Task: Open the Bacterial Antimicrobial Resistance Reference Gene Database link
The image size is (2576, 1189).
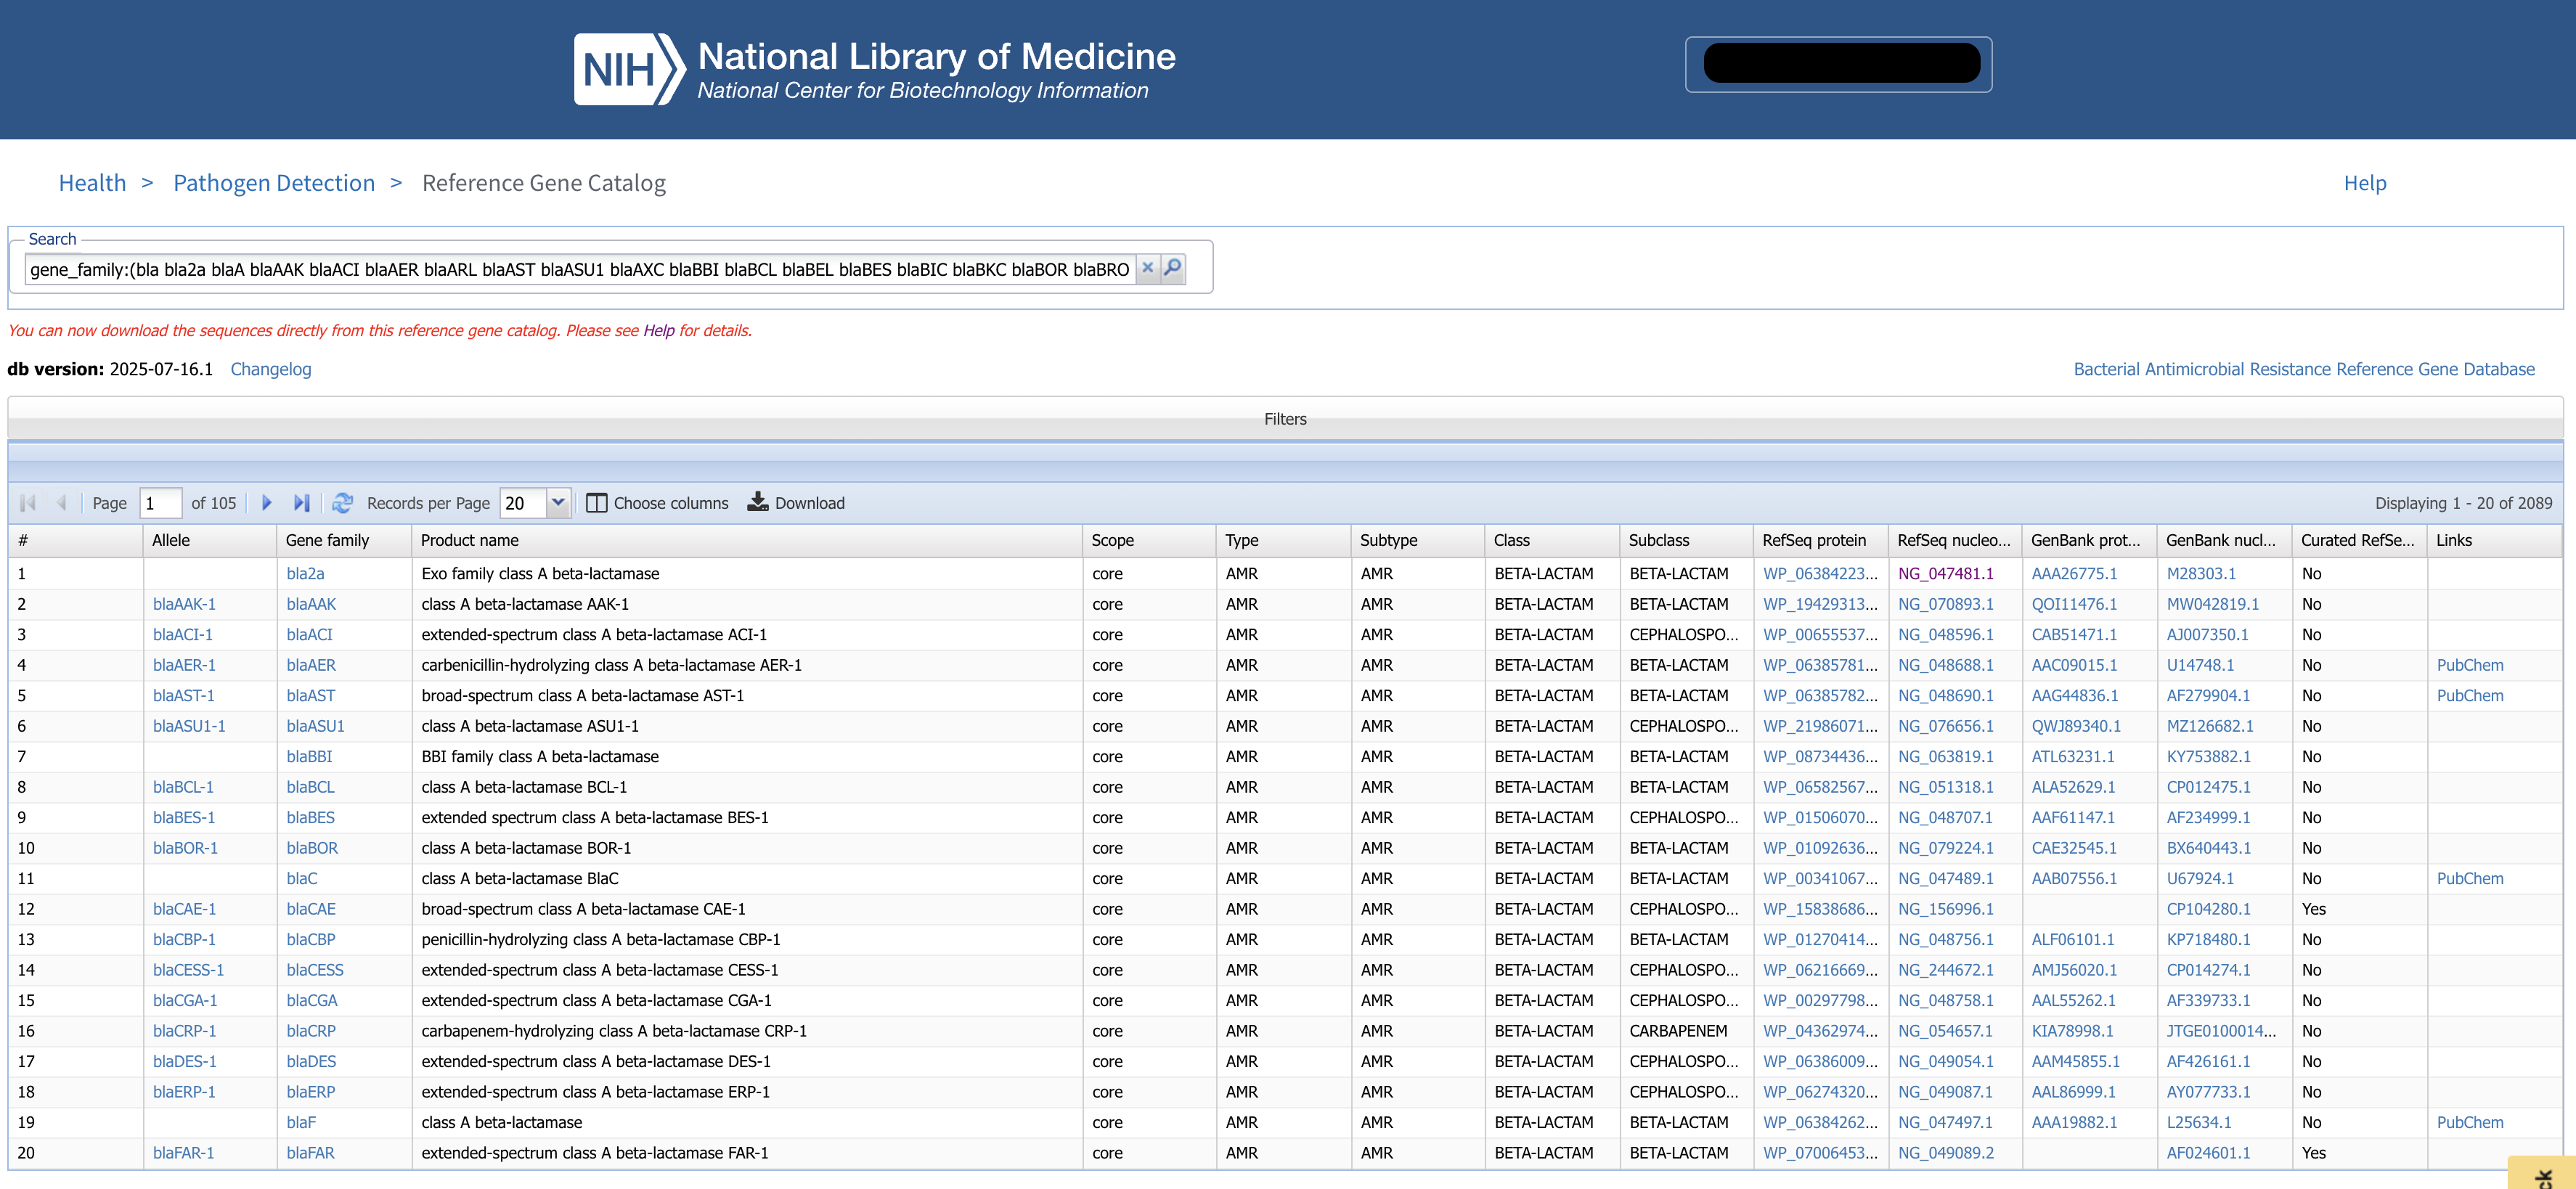Action: (x=2304, y=369)
